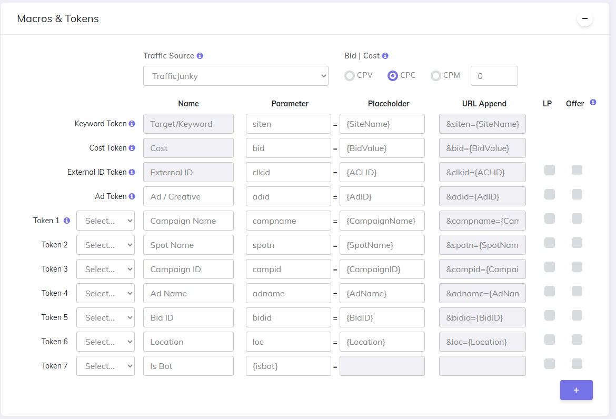Screen dimensions: 616x419
Task: Expand the Token 7 Select dropdown
Action: (x=105, y=366)
